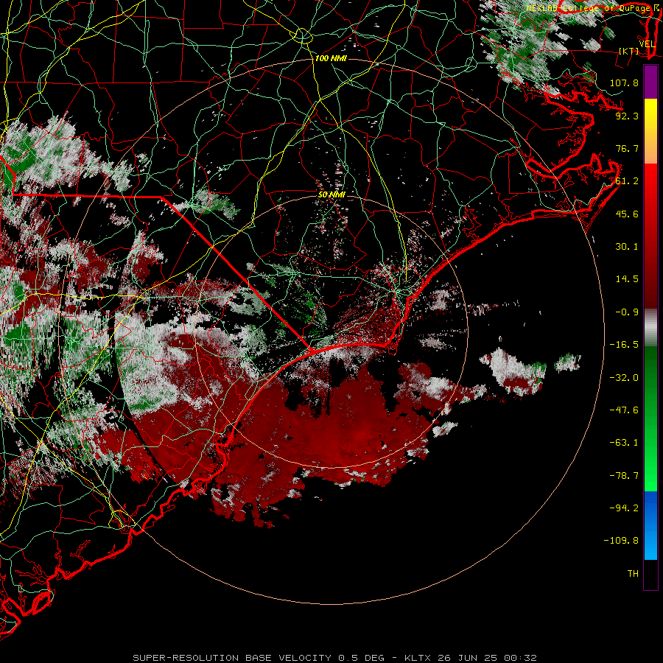Click the gray near-zero segment of color bar

pyautogui.click(x=650, y=328)
